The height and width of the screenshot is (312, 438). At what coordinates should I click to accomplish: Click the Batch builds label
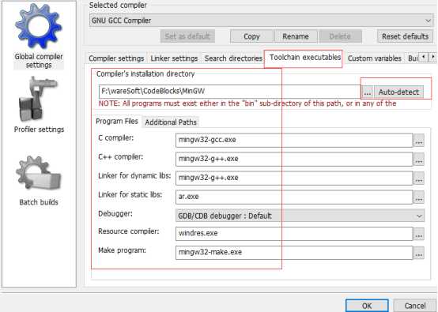coord(39,202)
